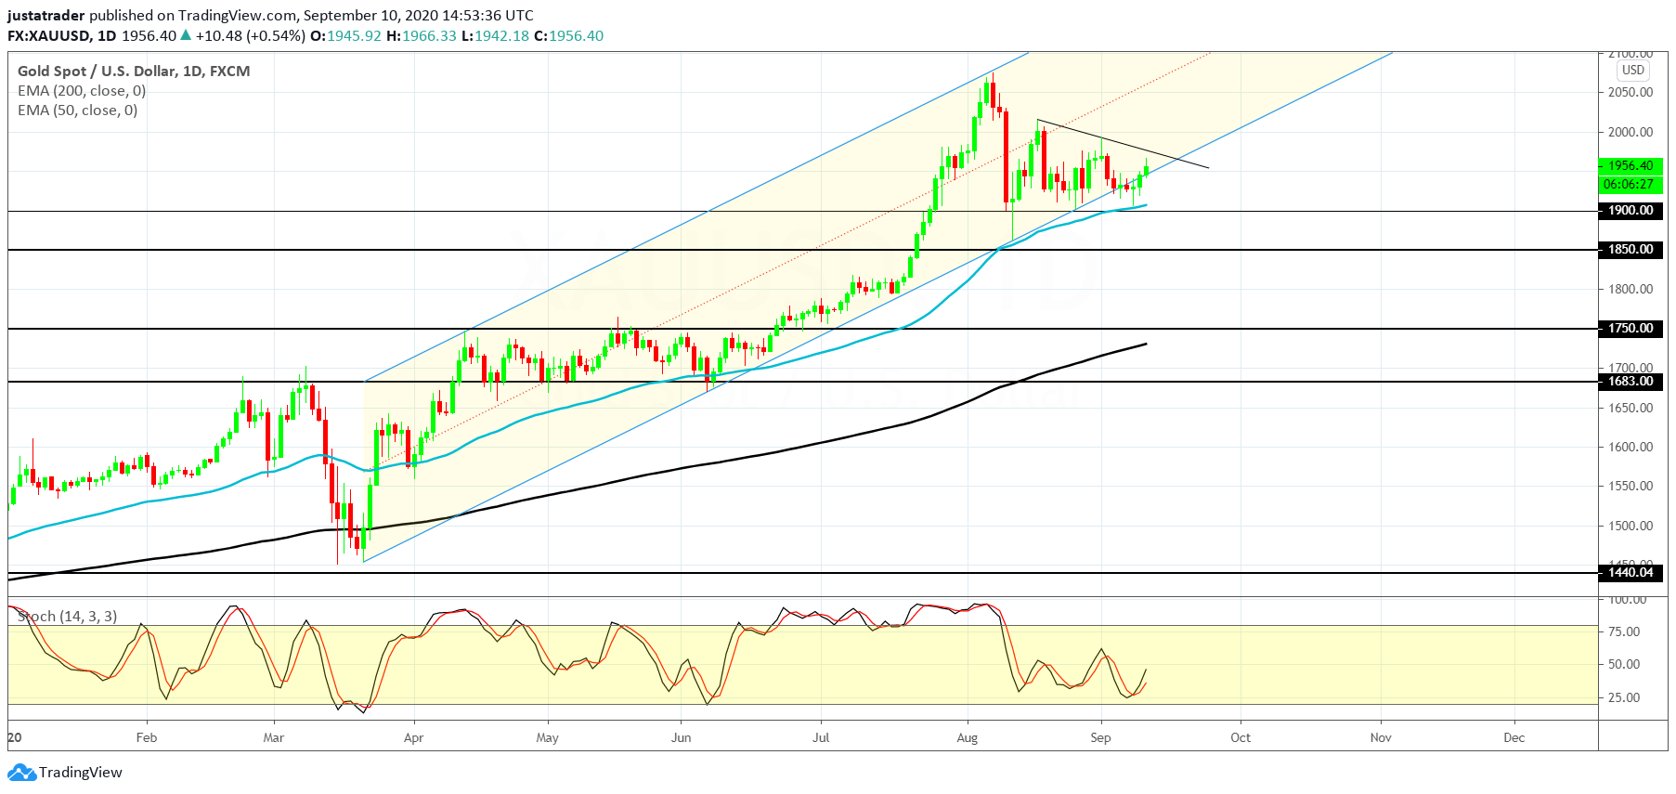
Task: Select the EMA (50, close, 0) indicator label
Action: click(78, 111)
